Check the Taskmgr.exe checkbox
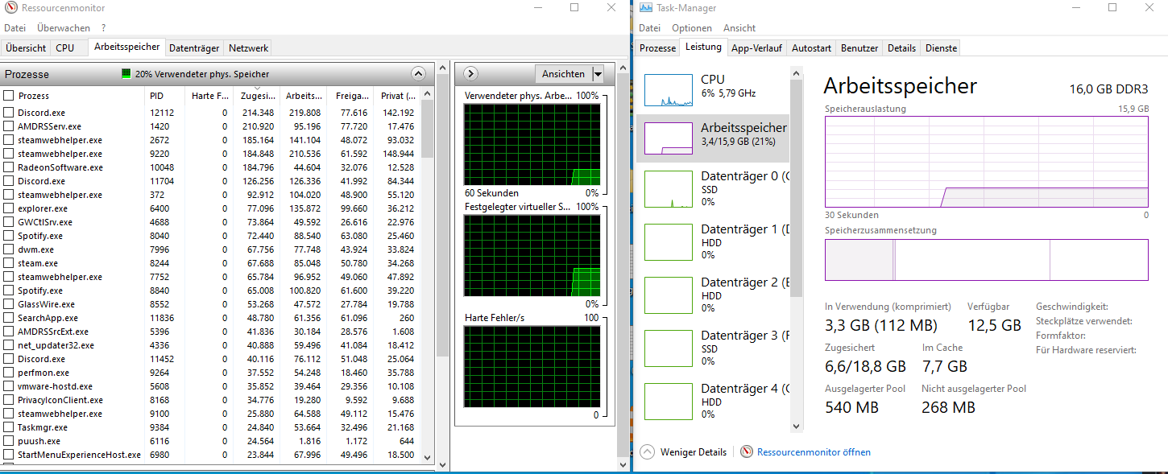 [x=9, y=427]
